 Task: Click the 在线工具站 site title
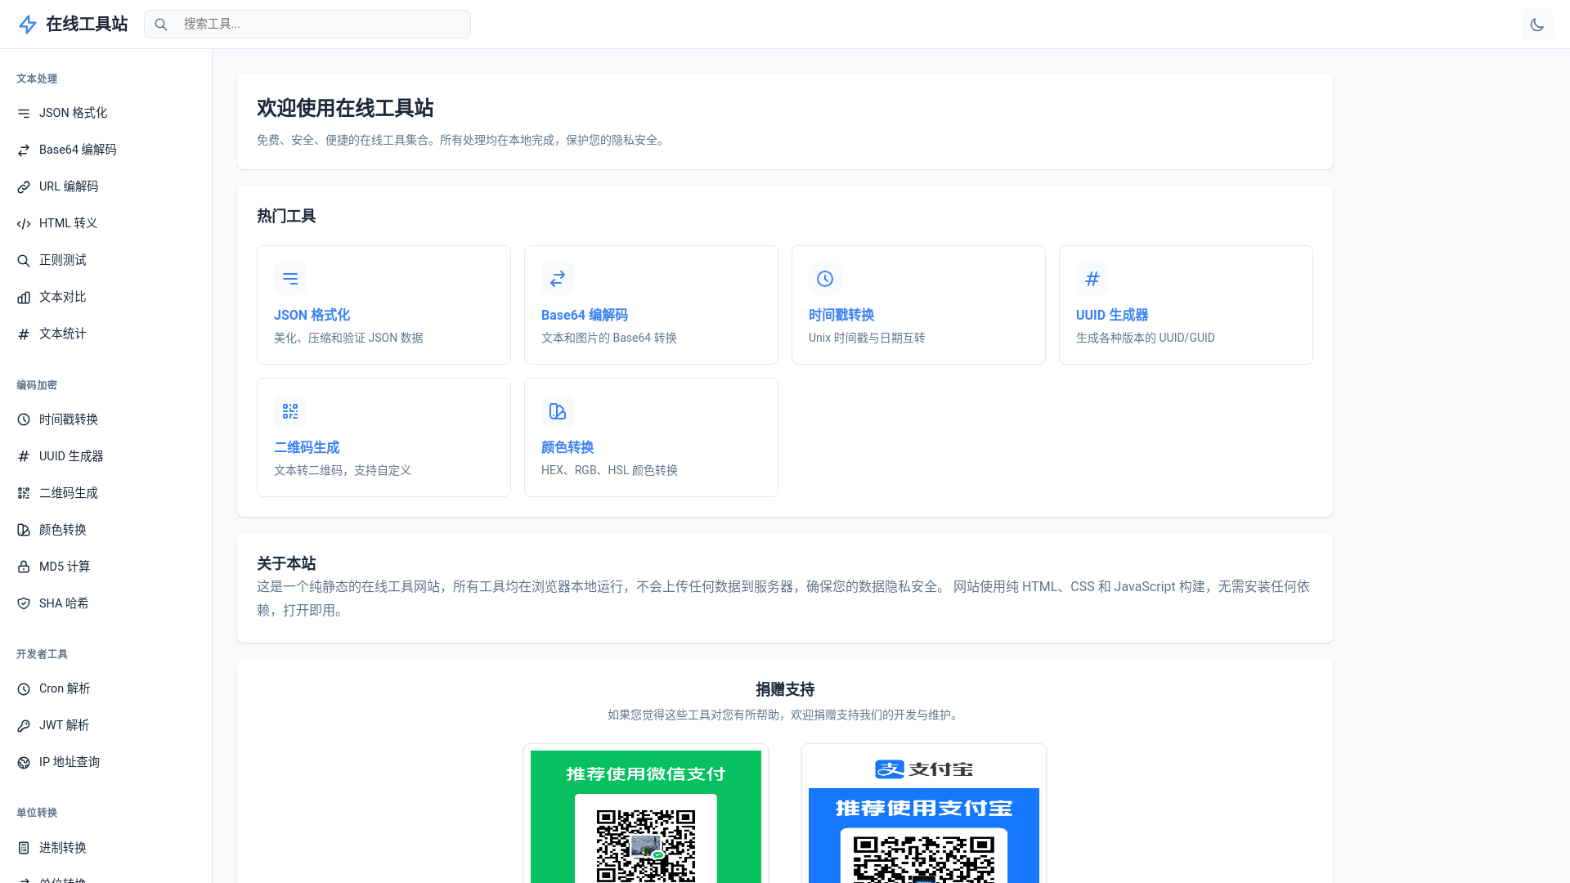[x=87, y=25]
